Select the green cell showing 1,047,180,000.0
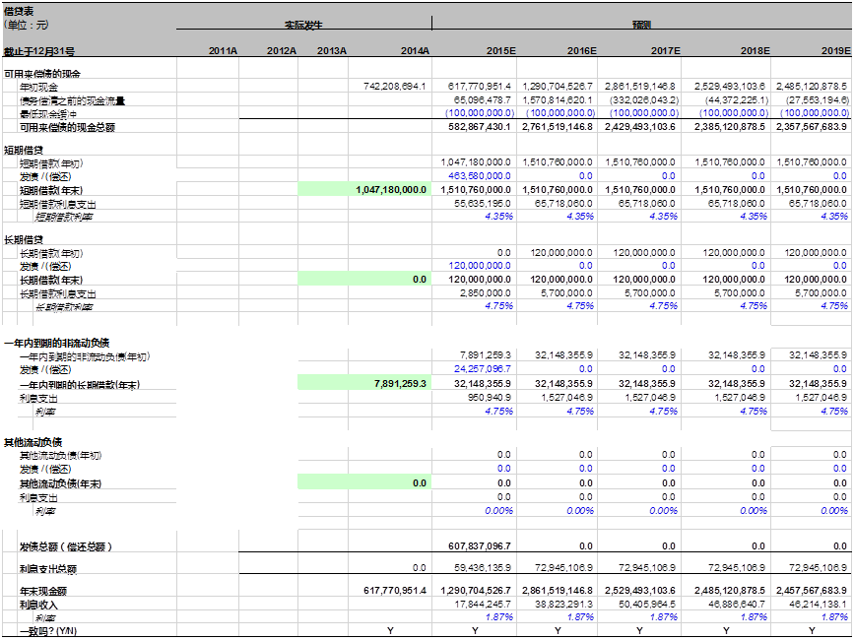Screen dimensions: 855x640 [391, 189]
